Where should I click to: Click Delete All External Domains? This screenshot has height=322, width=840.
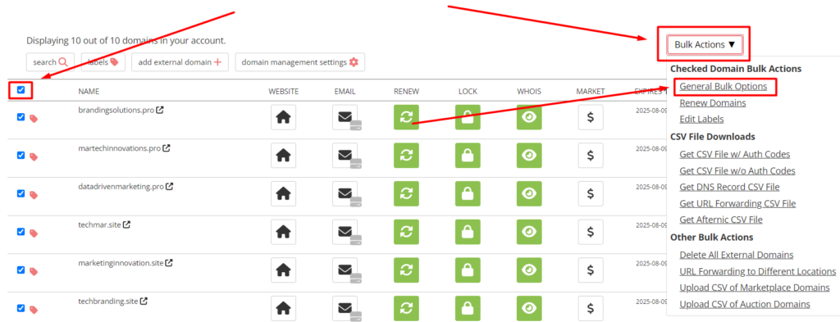tap(736, 255)
